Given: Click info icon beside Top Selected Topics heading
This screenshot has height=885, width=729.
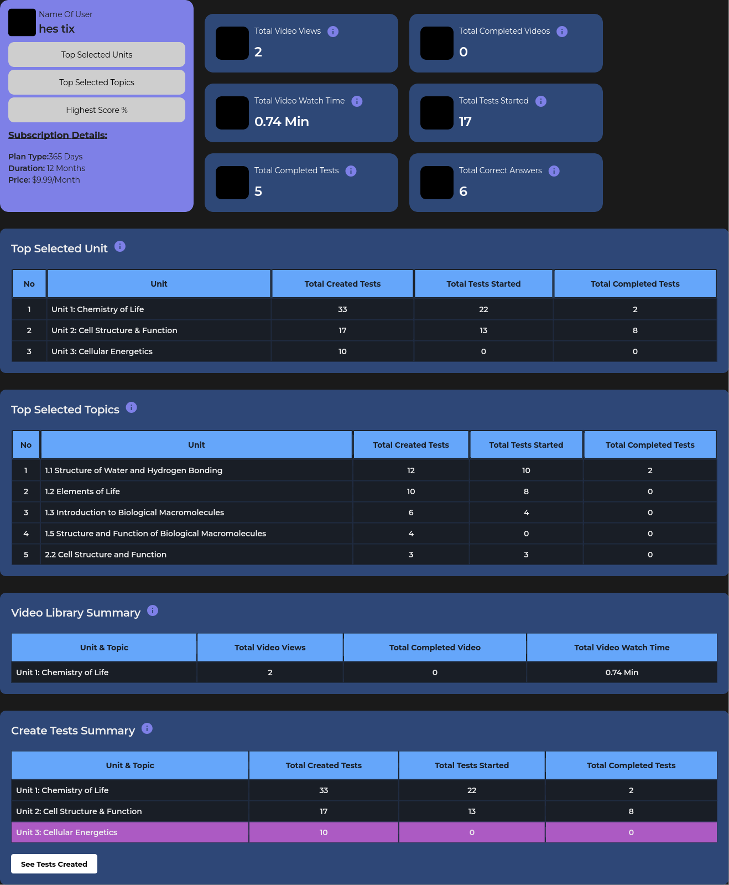Looking at the screenshot, I should click(x=132, y=407).
